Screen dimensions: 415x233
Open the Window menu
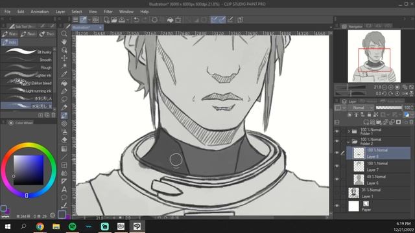(x=126, y=12)
